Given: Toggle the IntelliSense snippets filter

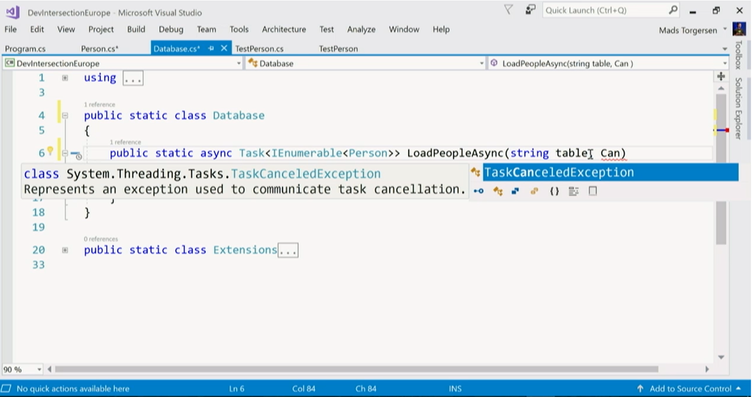Looking at the screenshot, I should click(x=593, y=191).
